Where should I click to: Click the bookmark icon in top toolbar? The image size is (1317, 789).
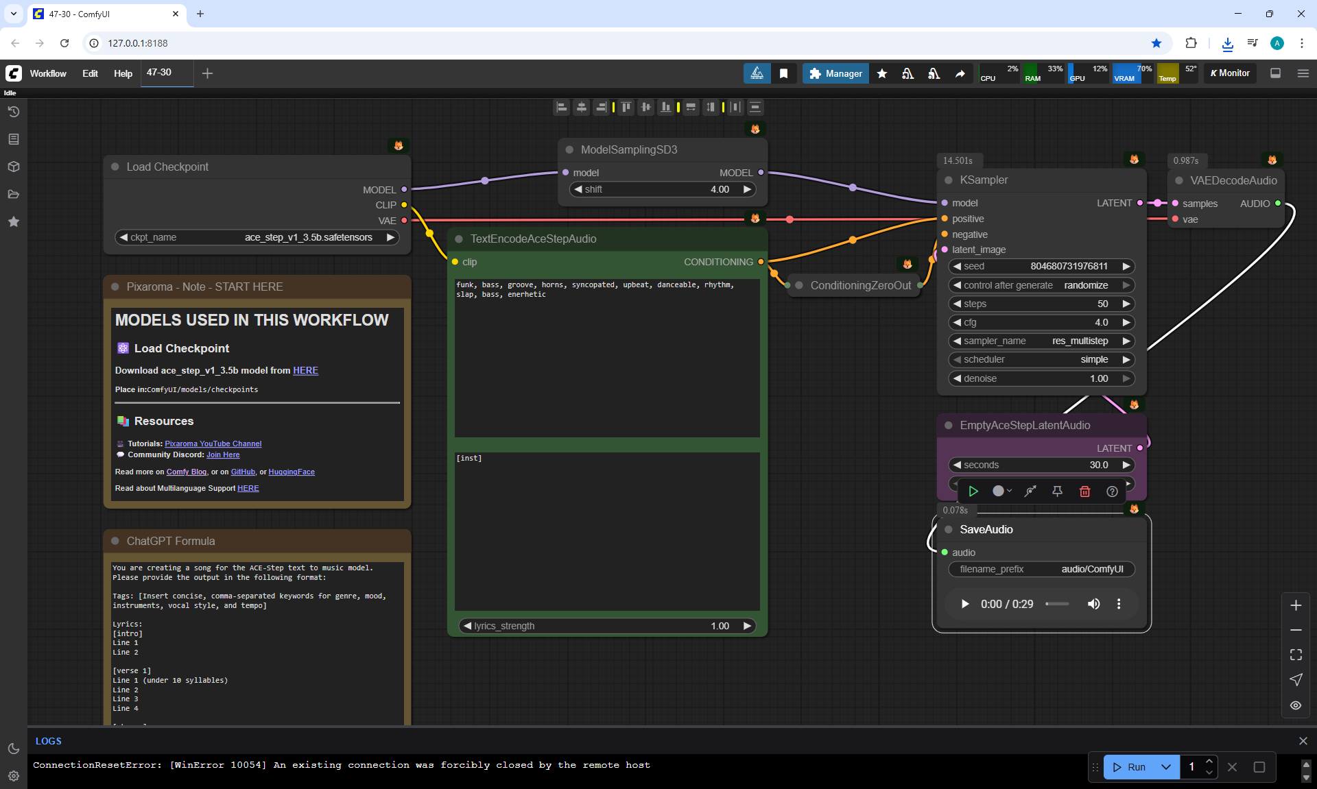pyautogui.click(x=783, y=73)
